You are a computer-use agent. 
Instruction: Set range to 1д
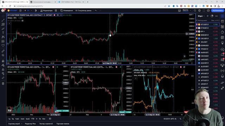click(9, 119)
